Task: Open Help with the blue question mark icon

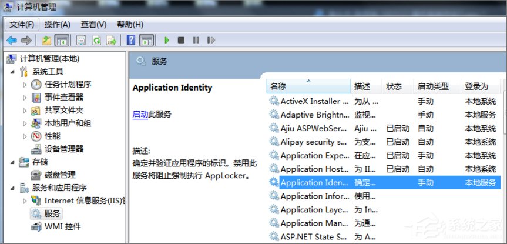Action: [131, 41]
